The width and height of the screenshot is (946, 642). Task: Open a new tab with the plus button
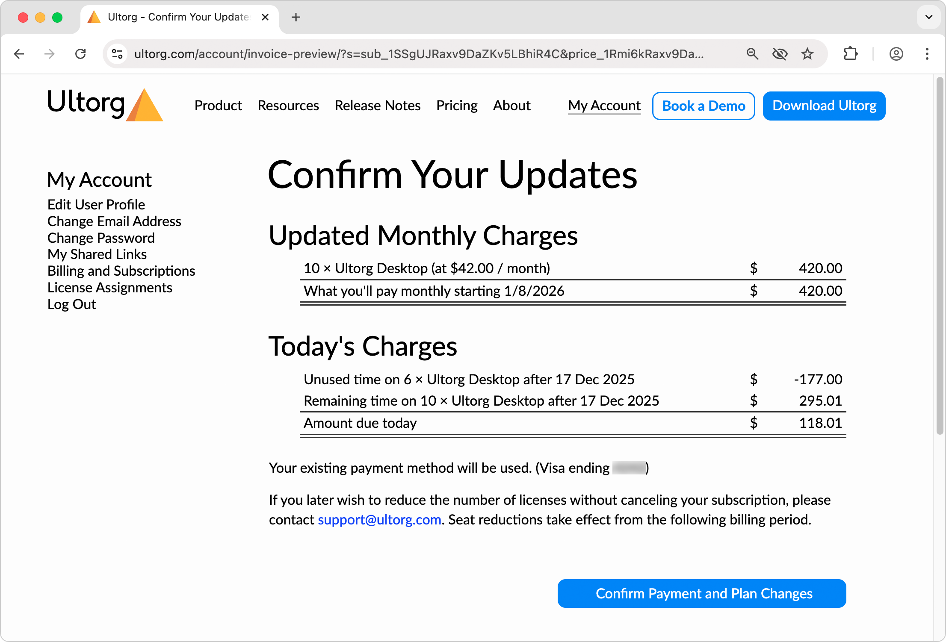(x=296, y=18)
